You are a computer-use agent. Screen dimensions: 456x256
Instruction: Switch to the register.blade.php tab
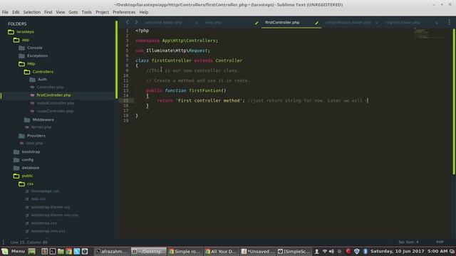tap(403, 22)
